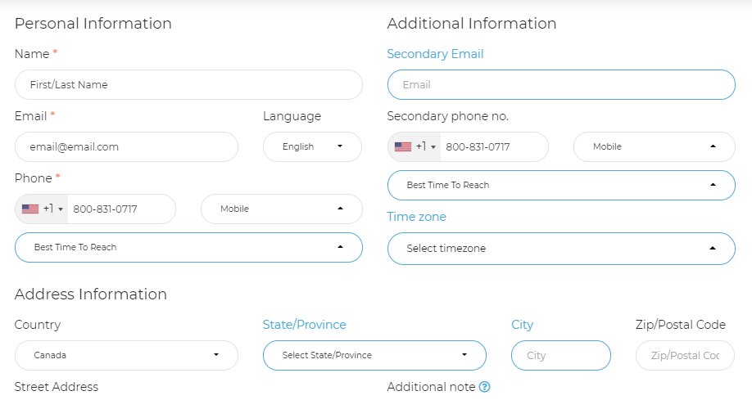Click the Time zone label
This screenshot has height=400, width=752.
417,217
